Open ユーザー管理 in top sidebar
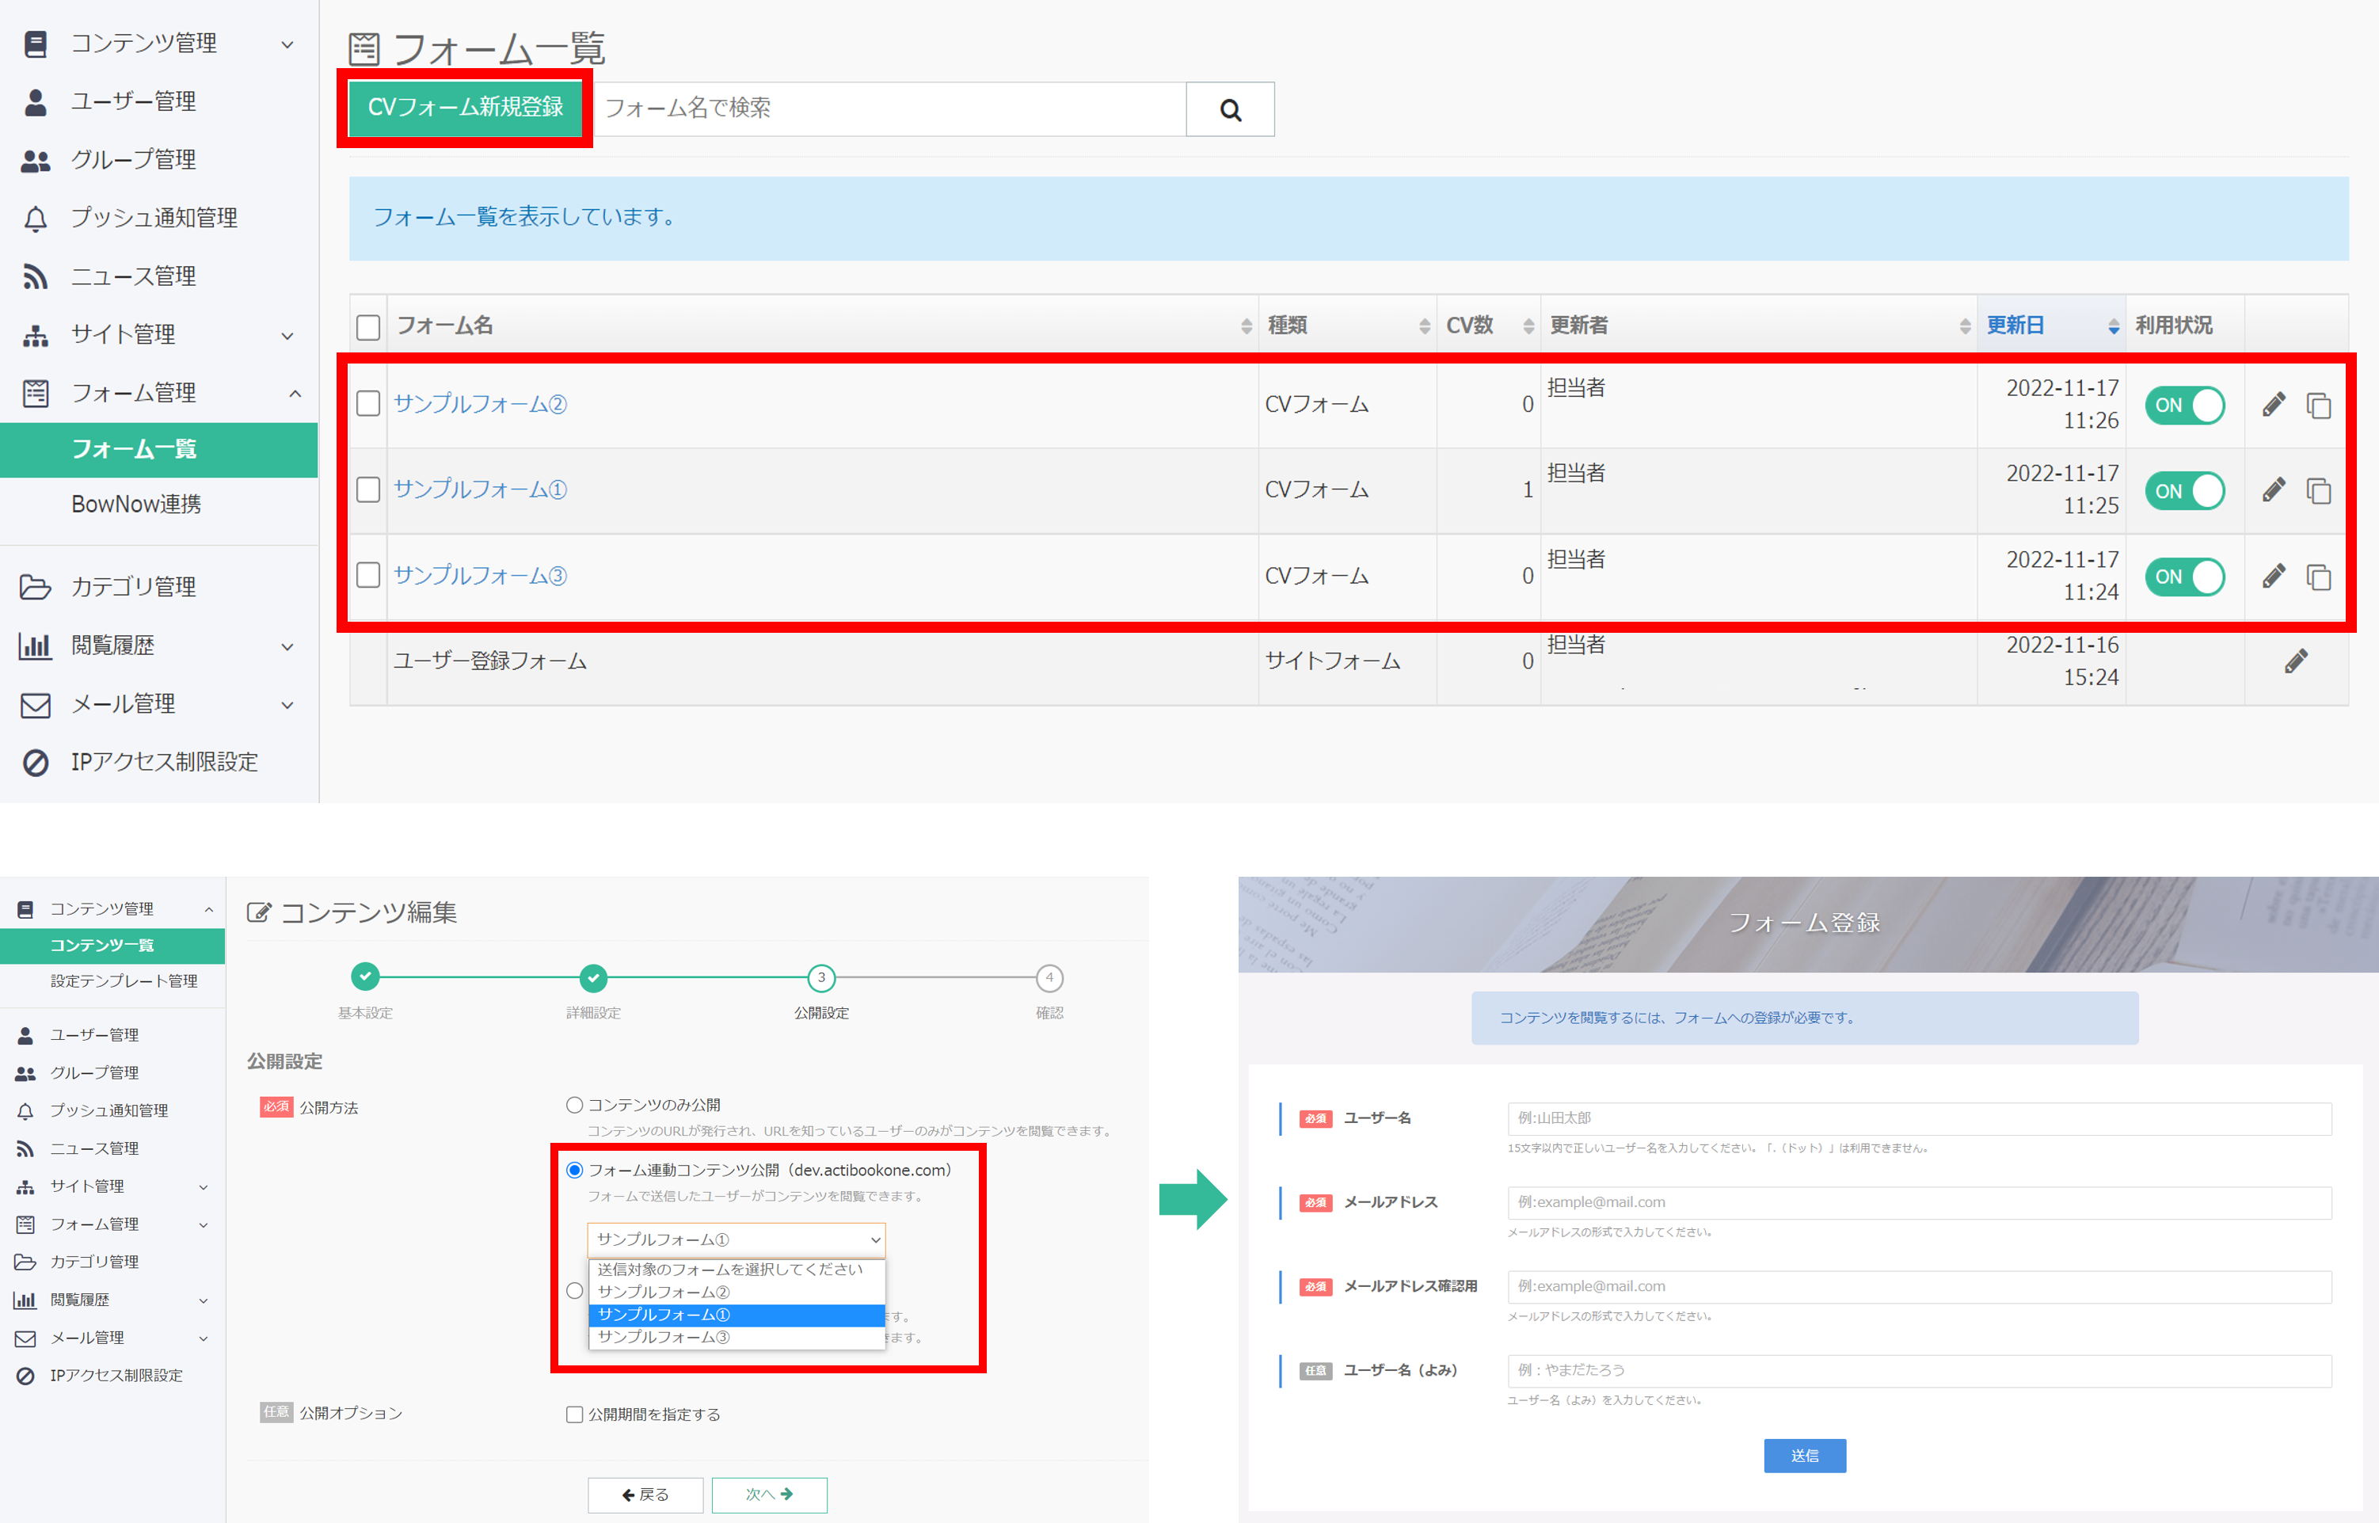This screenshot has width=2379, height=1523. (158, 102)
